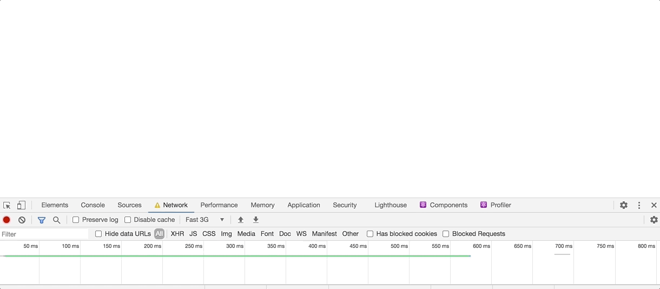The height and width of the screenshot is (289, 660).
Task: Switch to the Elements tab
Action: tap(55, 205)
